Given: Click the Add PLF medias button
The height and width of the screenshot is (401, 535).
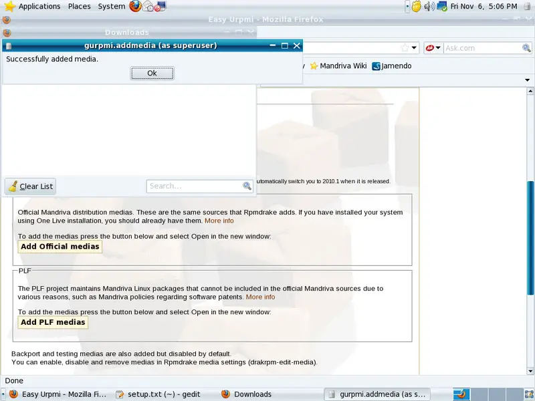Looking at the screenshot, I should tap(53, 322).
